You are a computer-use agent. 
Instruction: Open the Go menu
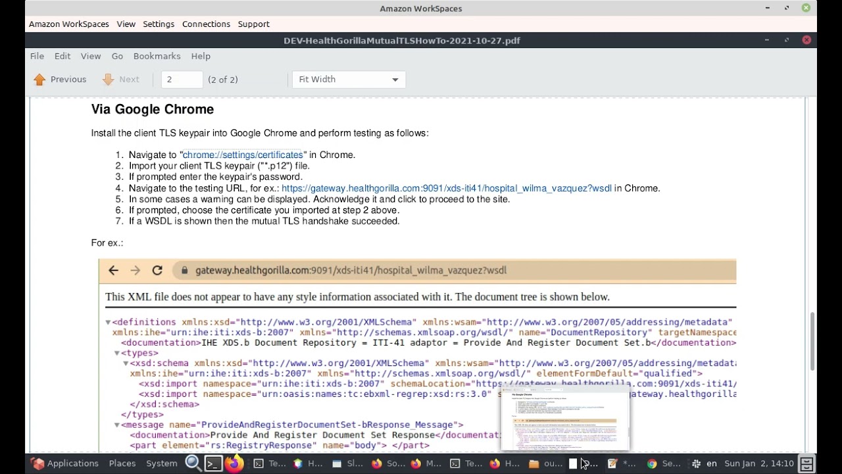(x=117, y=57)
